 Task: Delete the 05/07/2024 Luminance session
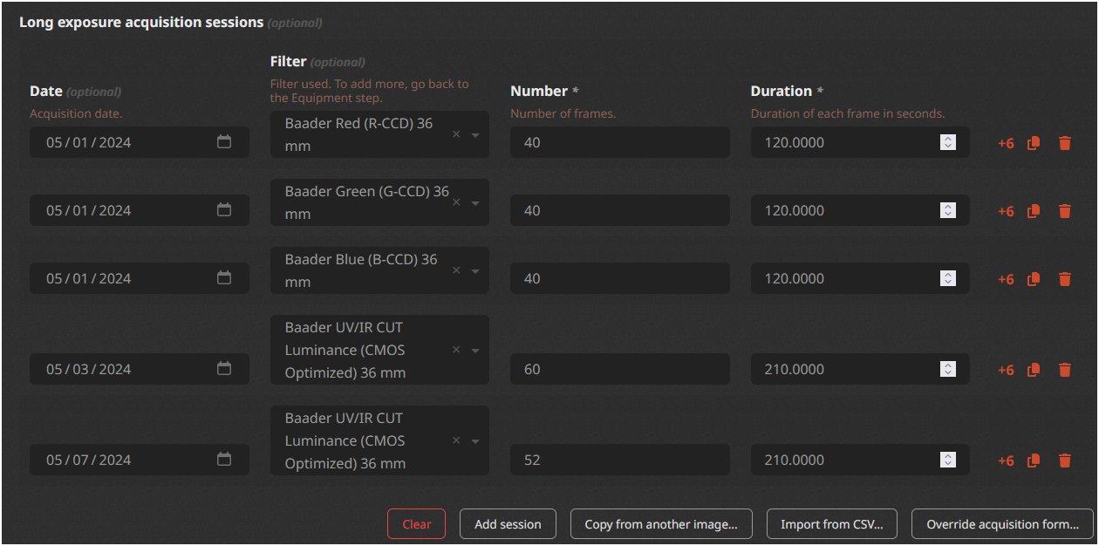tap(1064, 461)
